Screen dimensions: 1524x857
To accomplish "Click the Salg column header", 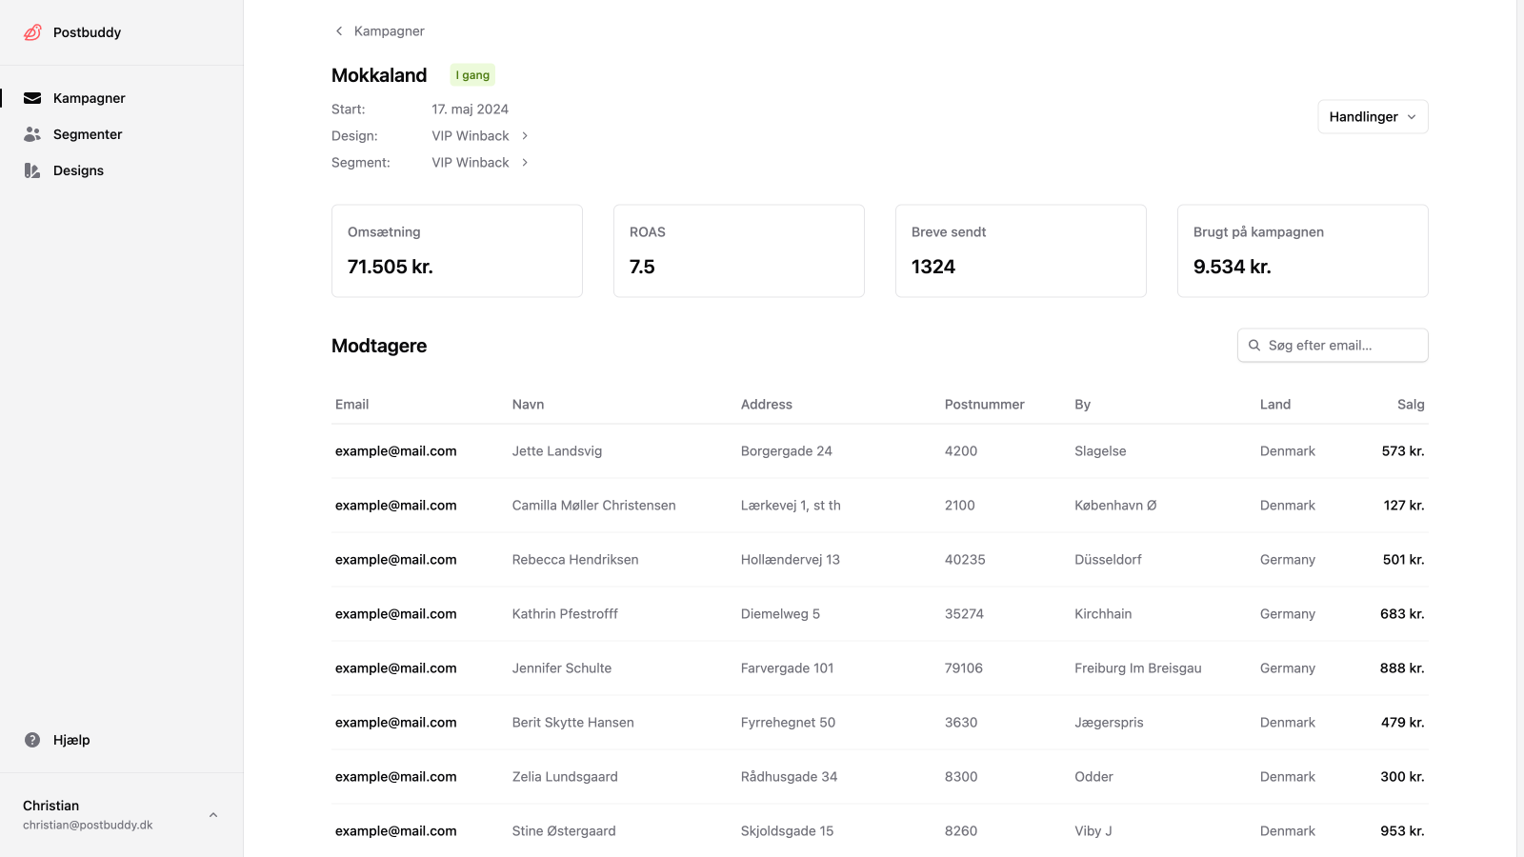I will click(x=1410, y=405).
